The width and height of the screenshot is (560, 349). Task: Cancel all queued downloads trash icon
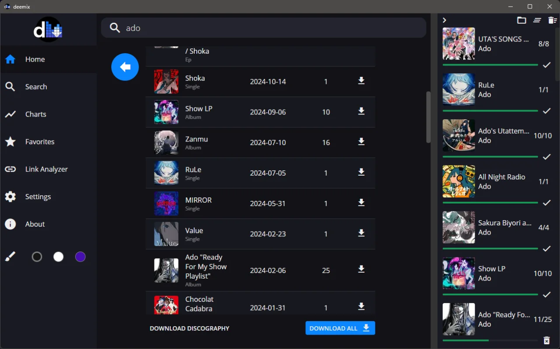(x=553, y=20)
